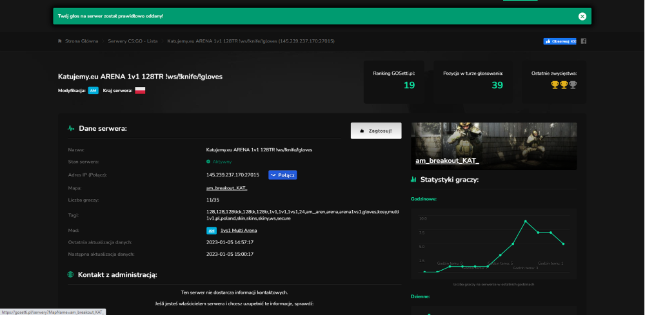This screenshot has height=315, width=645.
Task: Click the first gold trophy icon
Action: [x=555, y=85]
